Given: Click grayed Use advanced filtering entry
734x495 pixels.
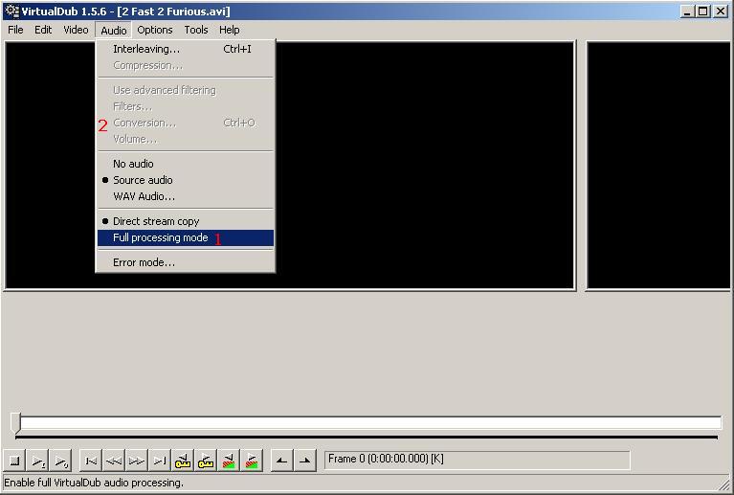Looking at the screenshot, I should [x=186, y=90].
